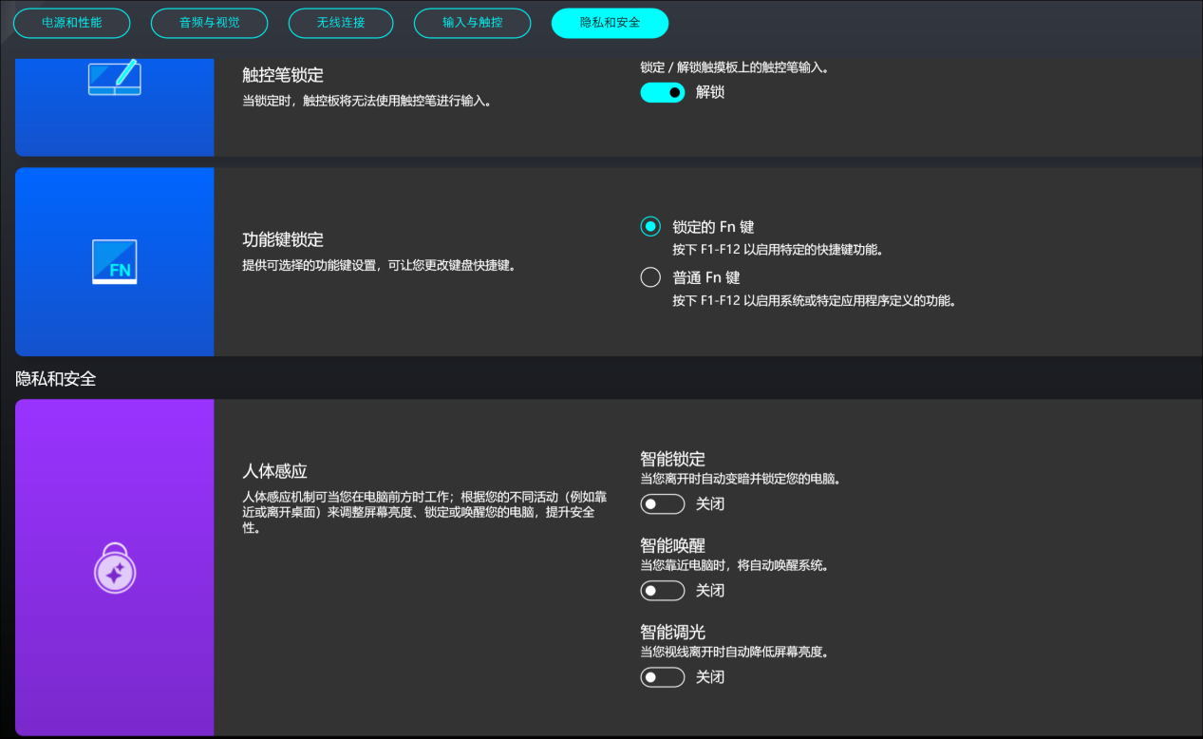Click the purple padlock privacy icon
This screenshot has height=739, width=1203.
coord(114,568)
